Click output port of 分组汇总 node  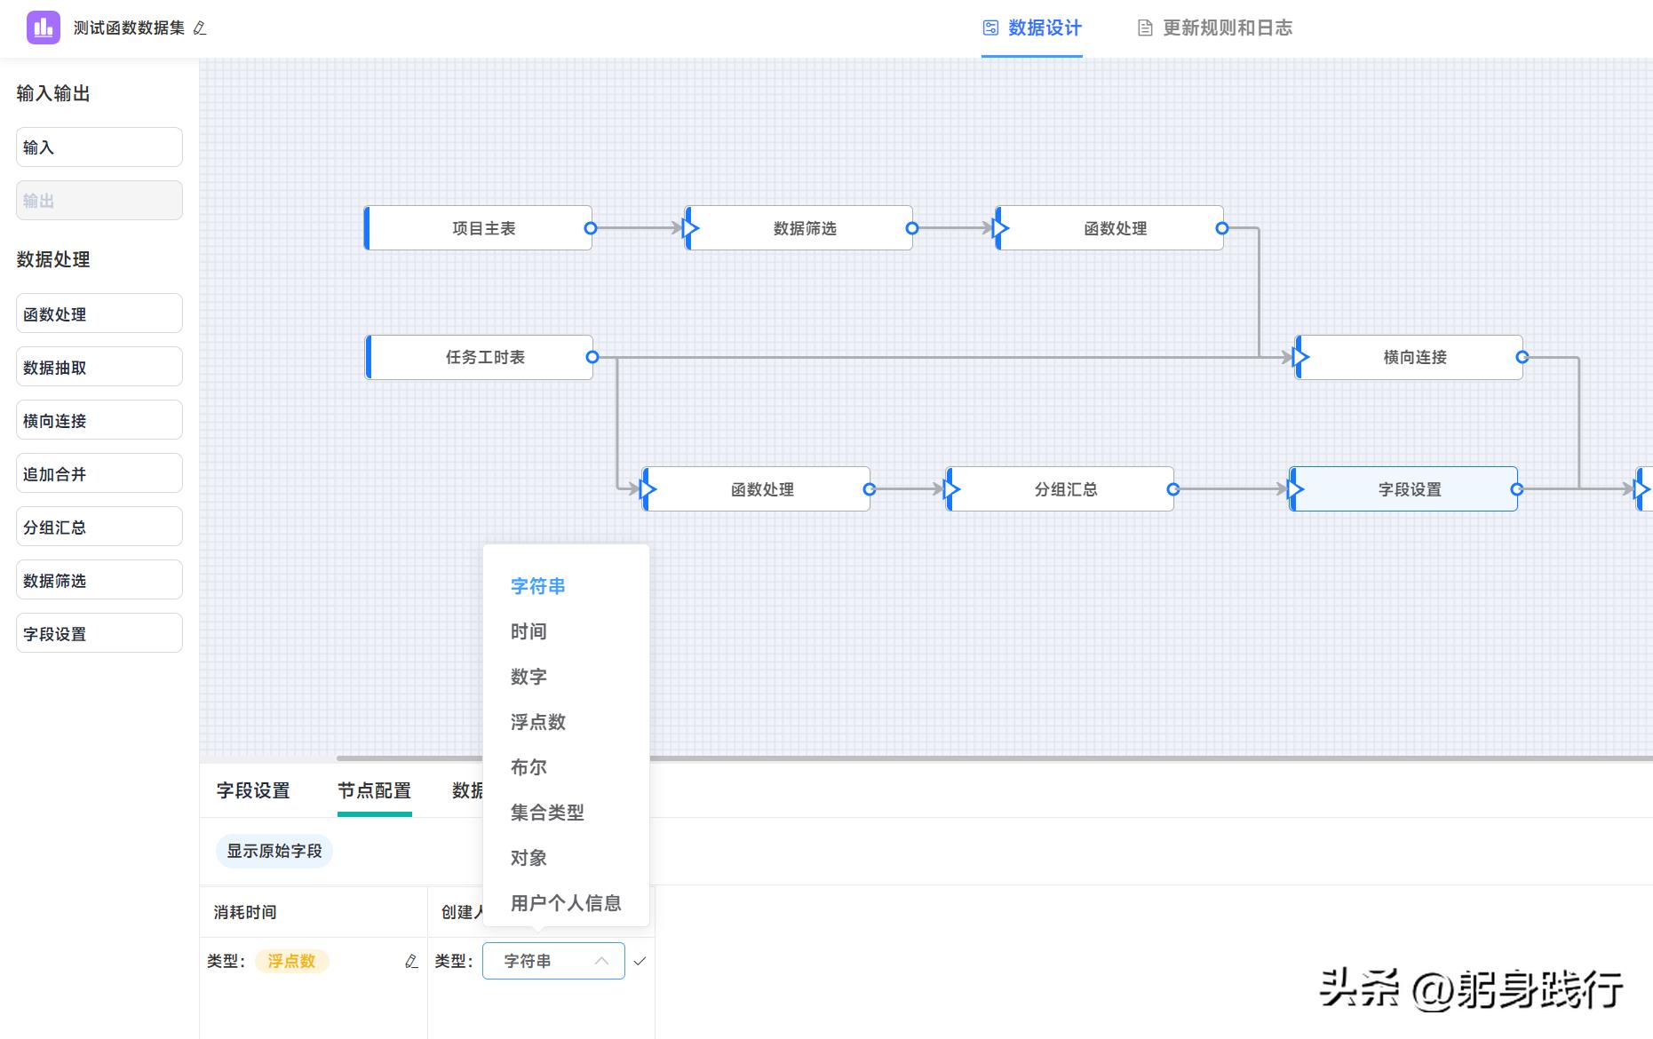[x=1172, y=488]
